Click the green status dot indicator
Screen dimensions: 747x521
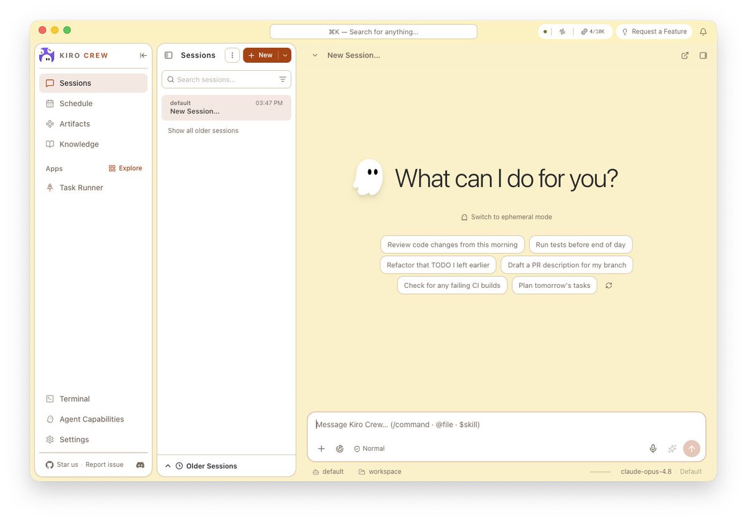pos(545,32)
